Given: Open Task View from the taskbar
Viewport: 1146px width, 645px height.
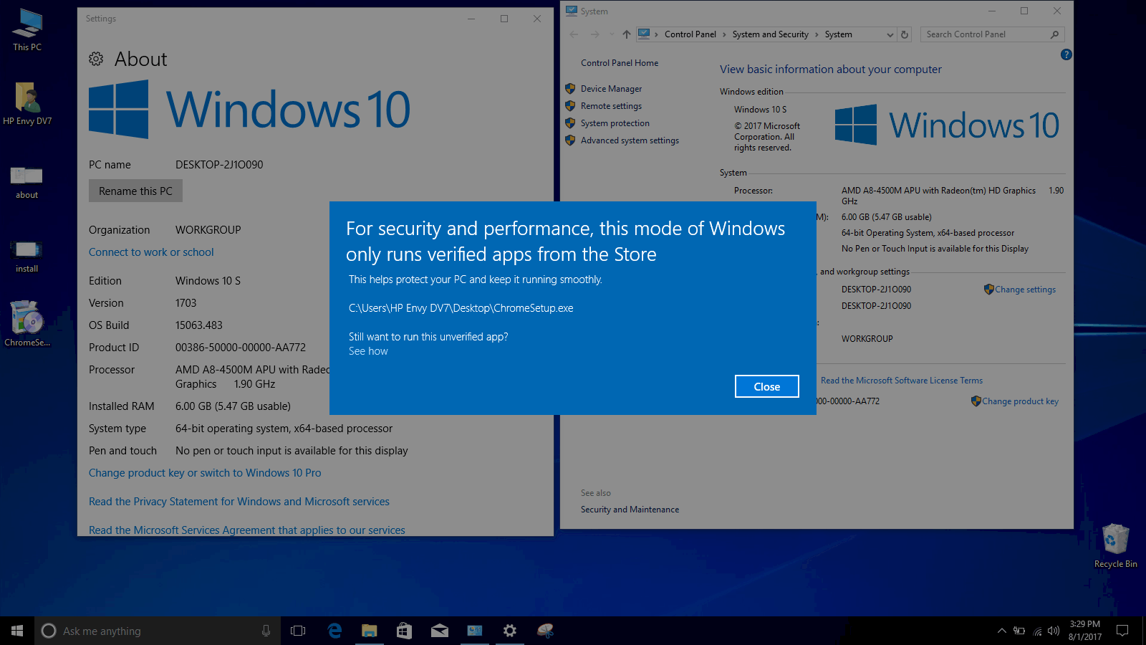Looking at the screenshot, I should (x=298, y=631).
